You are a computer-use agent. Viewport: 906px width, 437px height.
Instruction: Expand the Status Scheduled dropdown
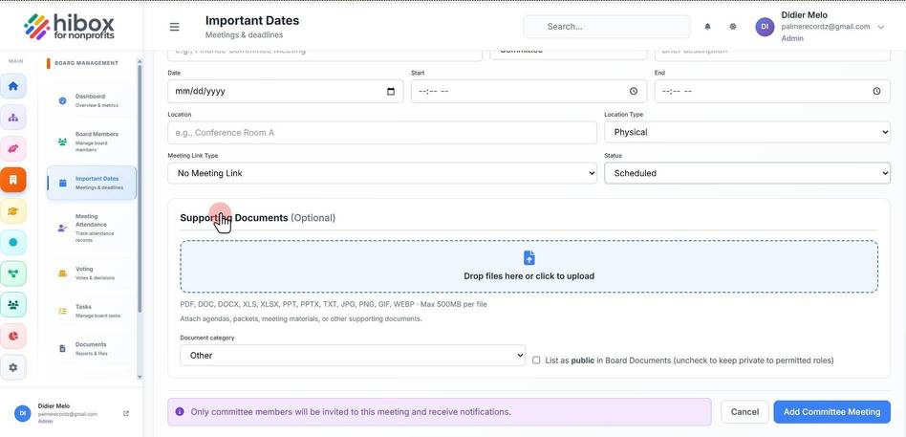[747, 173]
